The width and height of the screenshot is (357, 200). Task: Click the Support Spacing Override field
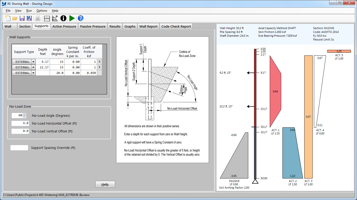(x=19, y=148)
